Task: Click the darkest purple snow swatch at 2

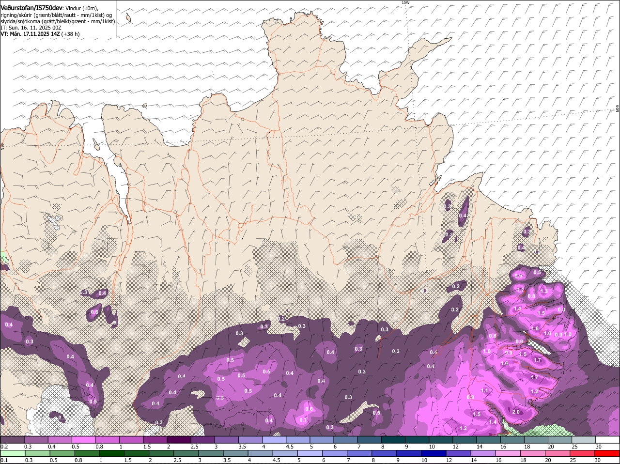Action: coord(179,440)
